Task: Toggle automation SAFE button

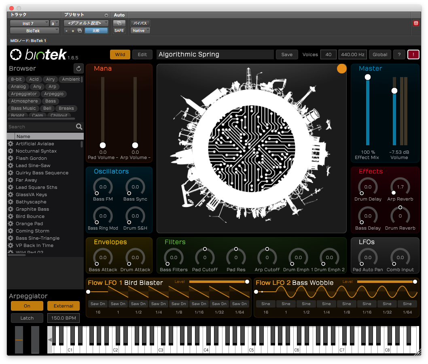Action: coord(119,31)
